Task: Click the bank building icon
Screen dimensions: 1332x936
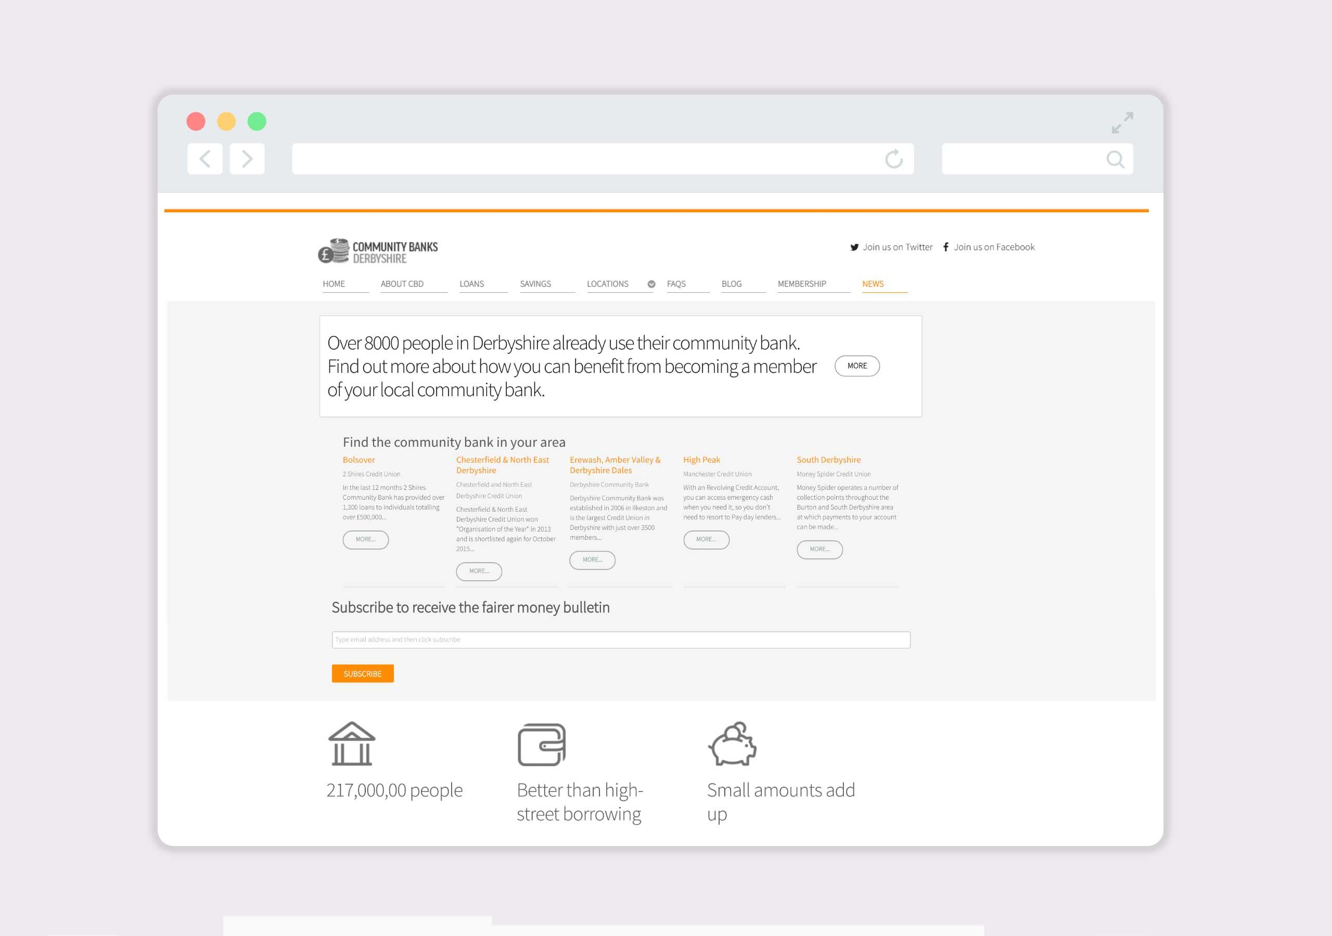Action: point(352,744)
